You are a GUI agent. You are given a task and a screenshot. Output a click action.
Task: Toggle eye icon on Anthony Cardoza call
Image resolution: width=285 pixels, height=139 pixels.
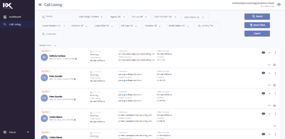(x=263, y=53)
